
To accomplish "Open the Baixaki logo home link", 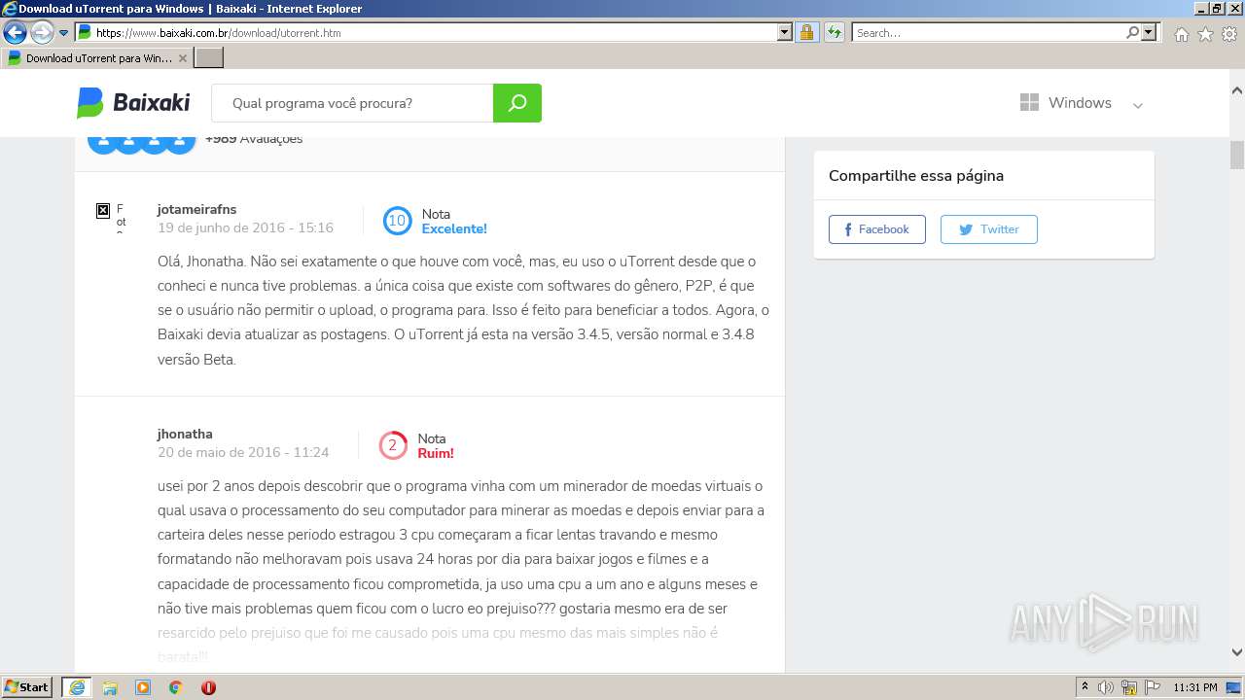I will coord(133,103).
